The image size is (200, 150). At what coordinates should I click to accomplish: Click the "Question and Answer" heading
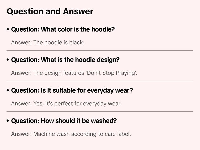point(50,12)
